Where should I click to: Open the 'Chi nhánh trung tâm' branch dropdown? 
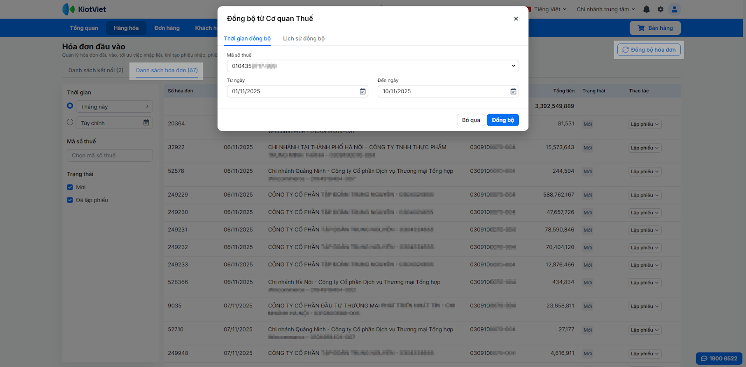click(x=606, y=9)
